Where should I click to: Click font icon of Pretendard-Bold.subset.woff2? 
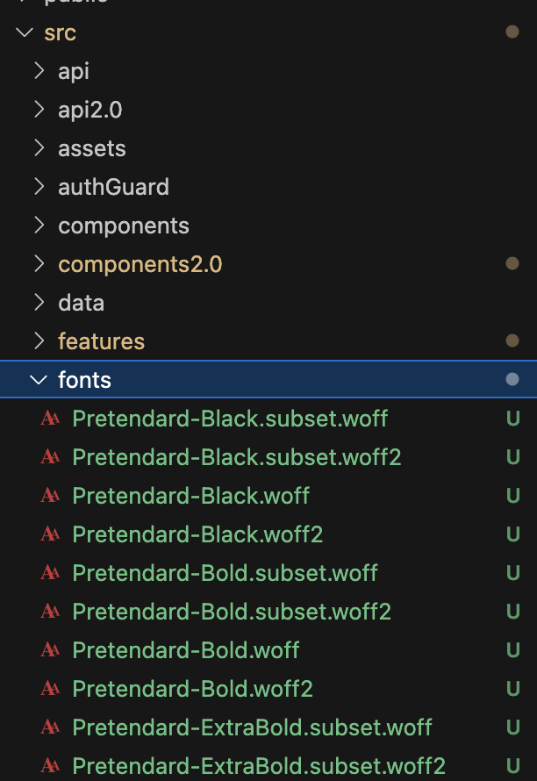tap(50, 611)
